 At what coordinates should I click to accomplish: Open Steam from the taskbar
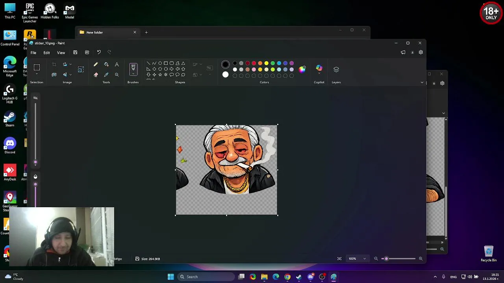tap(299, 277)
